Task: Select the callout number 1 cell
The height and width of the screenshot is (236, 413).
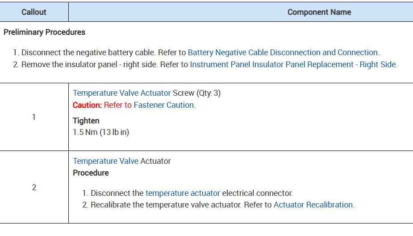Action: tap(34, 117)
